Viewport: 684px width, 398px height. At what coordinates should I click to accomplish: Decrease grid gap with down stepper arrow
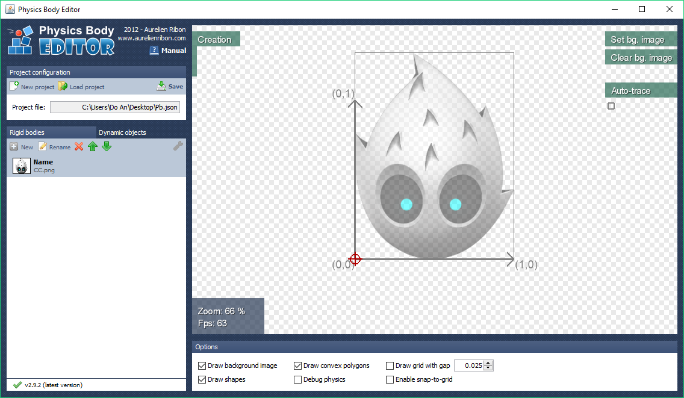(x=488, y=368)
